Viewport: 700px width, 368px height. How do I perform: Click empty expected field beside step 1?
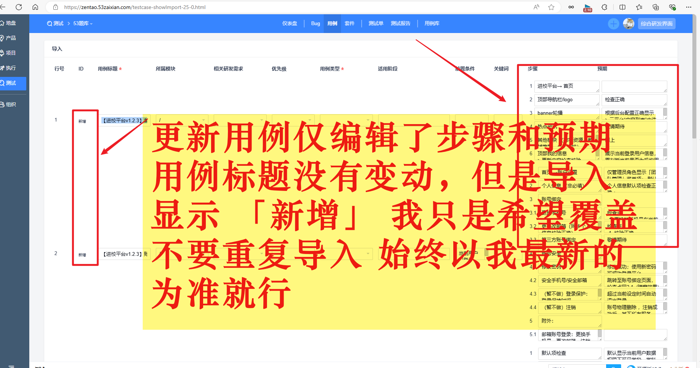pyautogui.click(x=634, y=86)
